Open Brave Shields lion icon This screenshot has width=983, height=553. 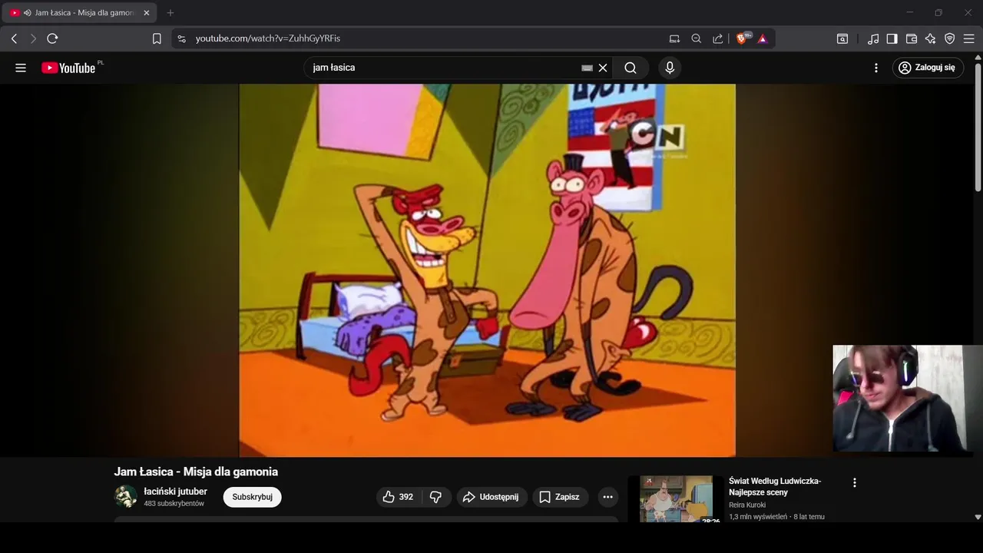pyautogui.click(x=743, y=38)
